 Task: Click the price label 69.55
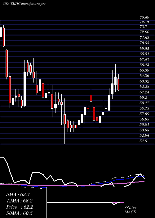[x=144, y=49]
